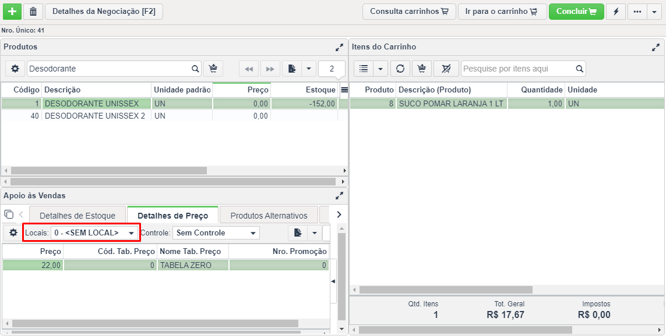Viewport: 666px width, 336px height.
Task: Open the Produtos grid column menu icon
Action: click(x=344, y=90)
